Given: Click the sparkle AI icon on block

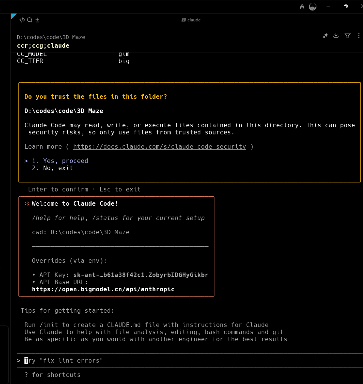Looking at the screenshot, I should click(325, 36).
